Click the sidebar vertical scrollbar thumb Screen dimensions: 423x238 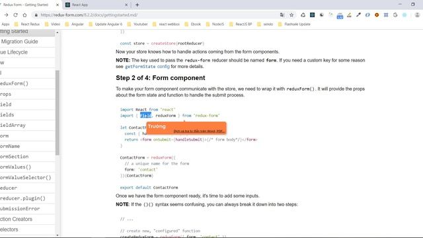point(58,112)
